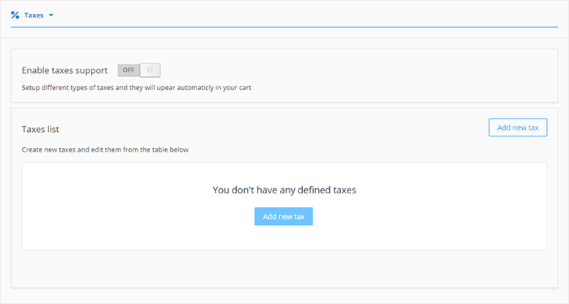Viewport: 569px width, 304px height.
Task: Click the 'You don't have any defined taxes' message
Action: pyautogui.click(x=284, y=190)
